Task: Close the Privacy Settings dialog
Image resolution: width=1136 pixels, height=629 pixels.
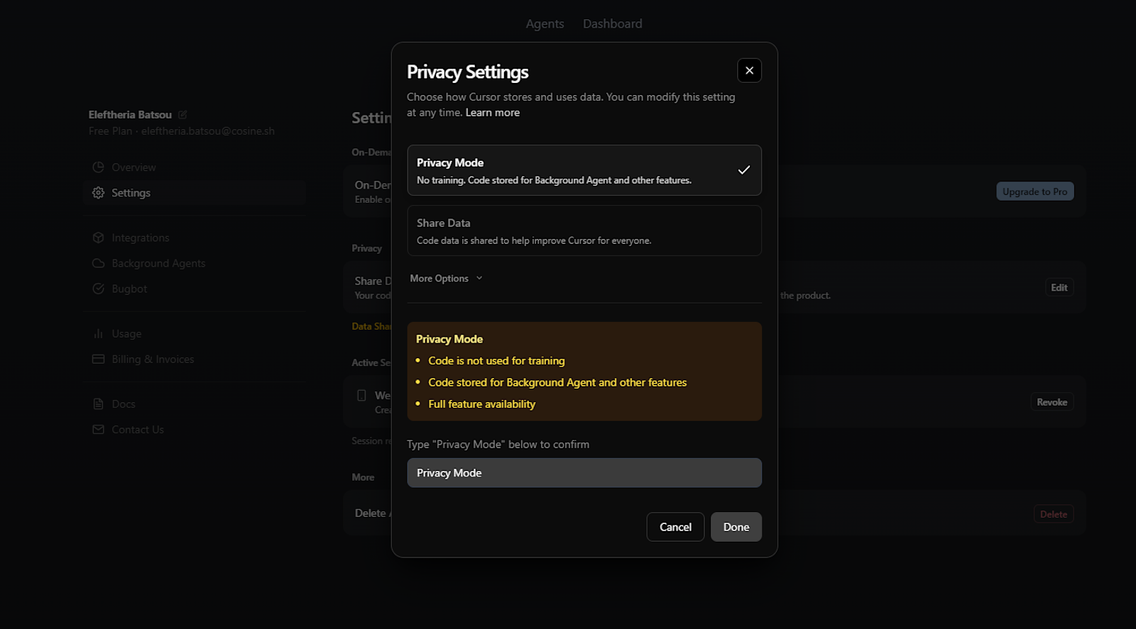Action: [x=749, y=70]
